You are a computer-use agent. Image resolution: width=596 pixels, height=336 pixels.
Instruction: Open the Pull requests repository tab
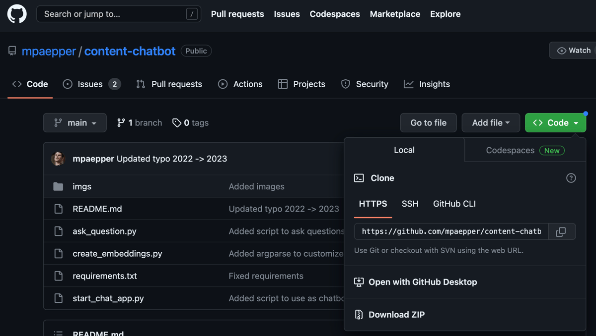tap(169, 84)
